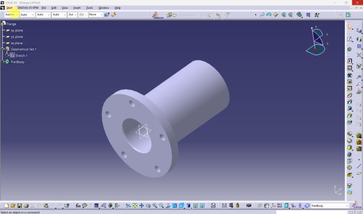
Task: Click the Slot feature icon
Action: [349, 102]
